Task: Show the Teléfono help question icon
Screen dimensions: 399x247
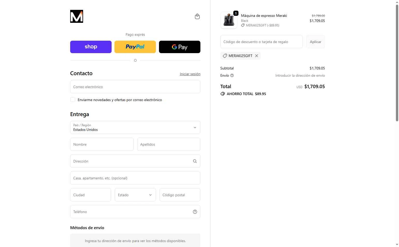Action: (195, 212)
